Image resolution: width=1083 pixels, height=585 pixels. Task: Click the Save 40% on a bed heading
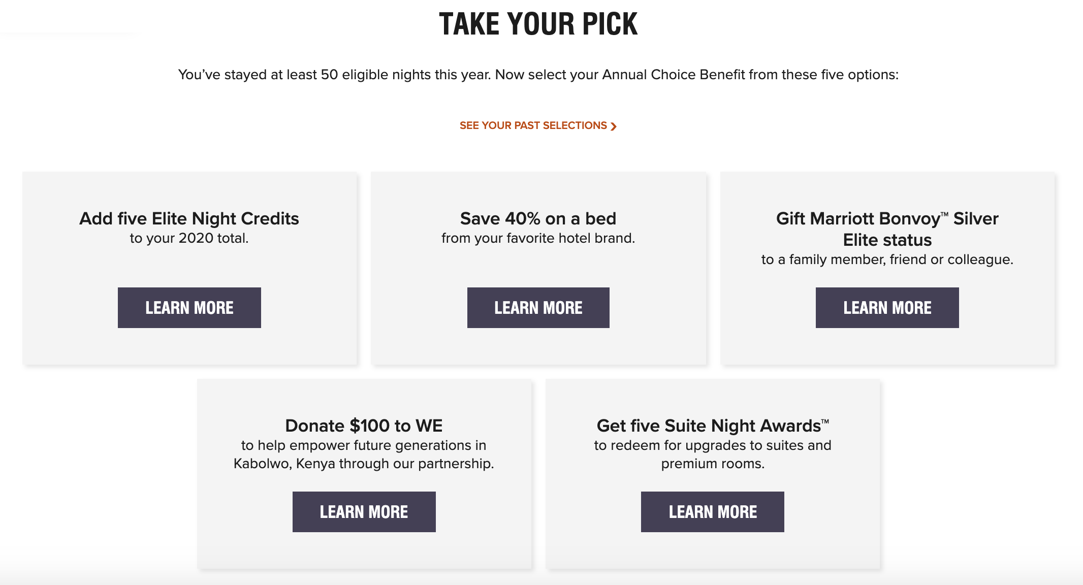point(538,218)
